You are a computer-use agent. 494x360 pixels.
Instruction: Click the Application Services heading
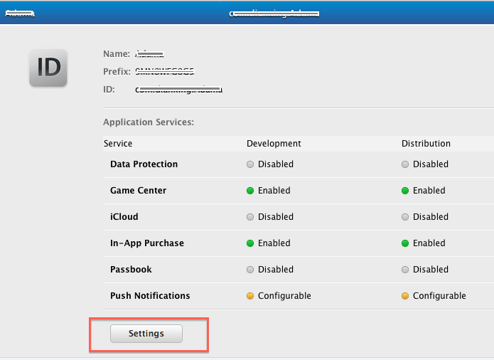[149, 122]
